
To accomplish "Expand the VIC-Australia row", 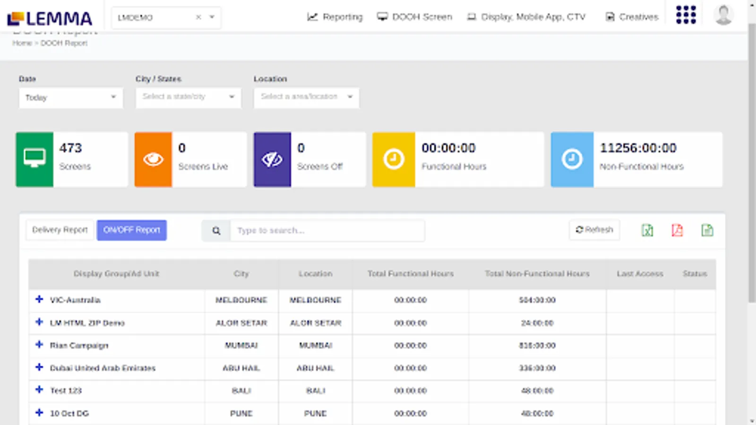I will point(39,299).
